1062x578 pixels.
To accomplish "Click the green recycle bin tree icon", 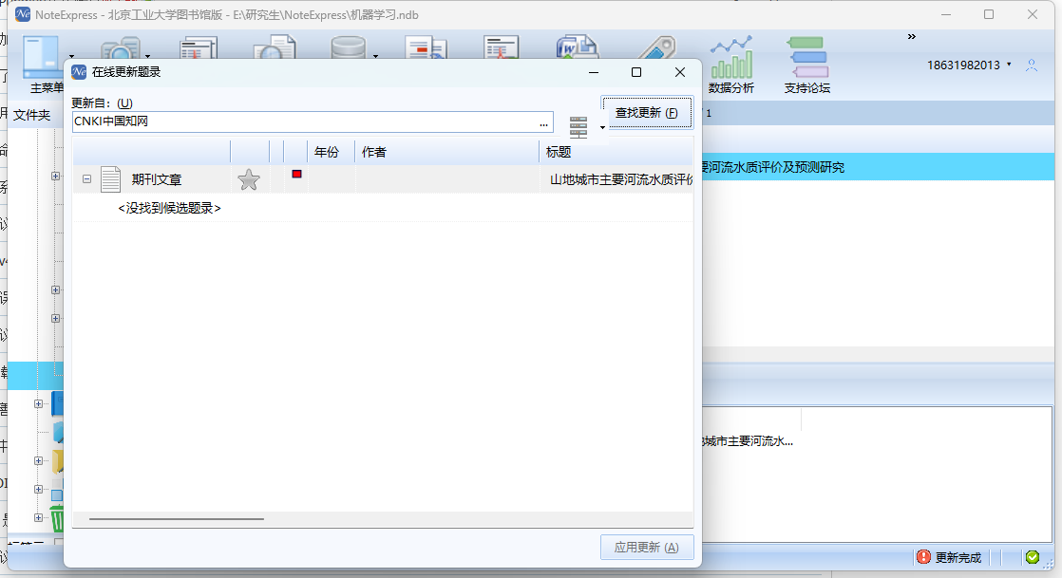I will [59, 518].
